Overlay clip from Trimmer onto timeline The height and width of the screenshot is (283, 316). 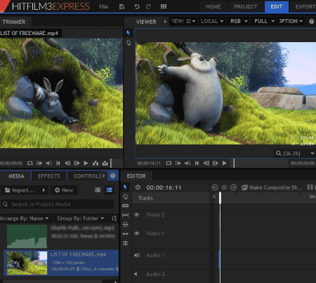point(105,163)
